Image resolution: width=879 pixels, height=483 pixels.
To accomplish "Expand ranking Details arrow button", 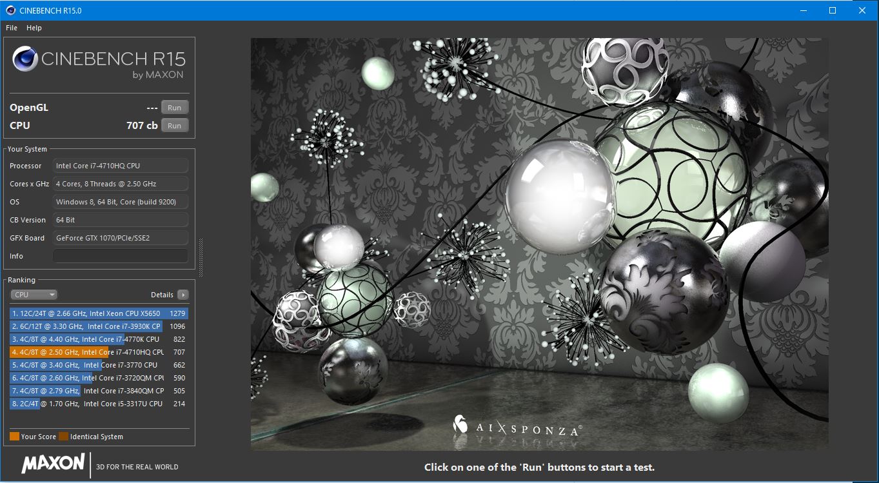I will tap(183, 295).
